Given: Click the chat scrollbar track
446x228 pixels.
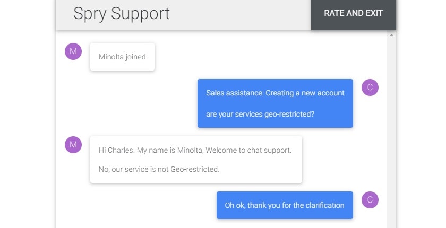Looking at the screenshot, I should (x=391, y=130).
